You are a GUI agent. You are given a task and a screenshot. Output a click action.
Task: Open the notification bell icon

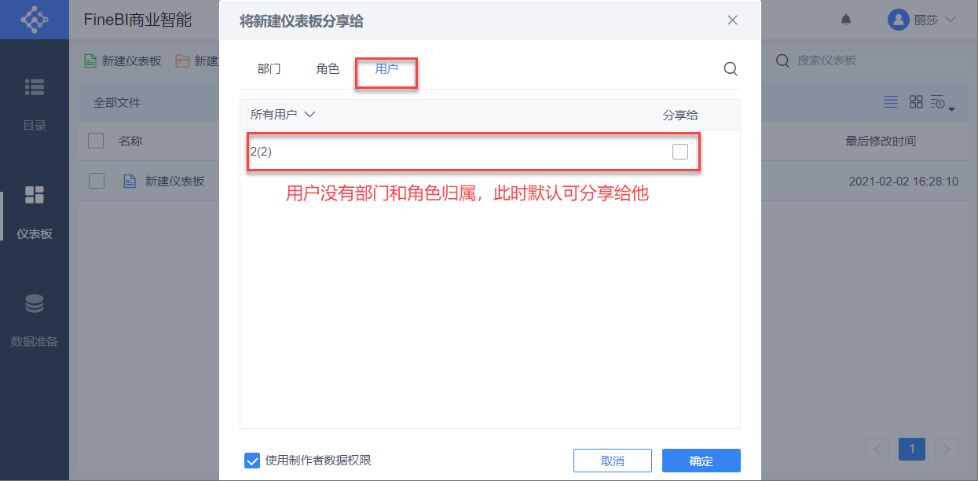pyautogui.click(x=846, y=20)
